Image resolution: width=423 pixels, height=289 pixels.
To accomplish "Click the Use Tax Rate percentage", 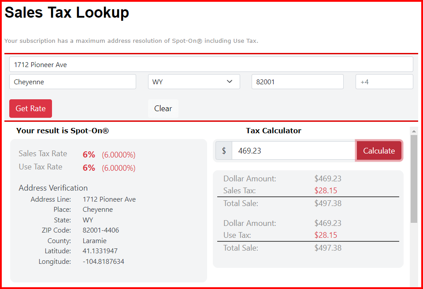I will click(89, 168).
